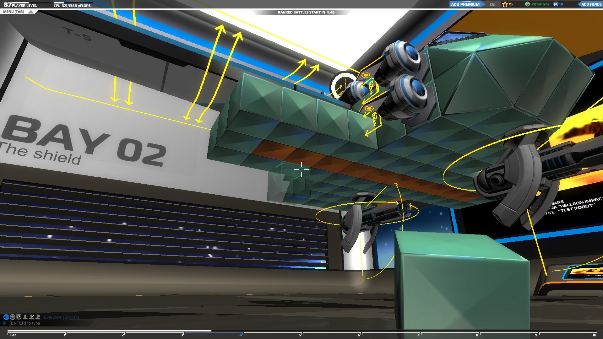This screenshot has height=339, width=603.
Task: Select the global chat globe icon
Action: 6,317
